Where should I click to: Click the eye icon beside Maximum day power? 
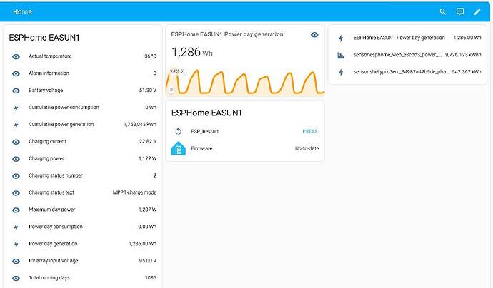[16, 210]
